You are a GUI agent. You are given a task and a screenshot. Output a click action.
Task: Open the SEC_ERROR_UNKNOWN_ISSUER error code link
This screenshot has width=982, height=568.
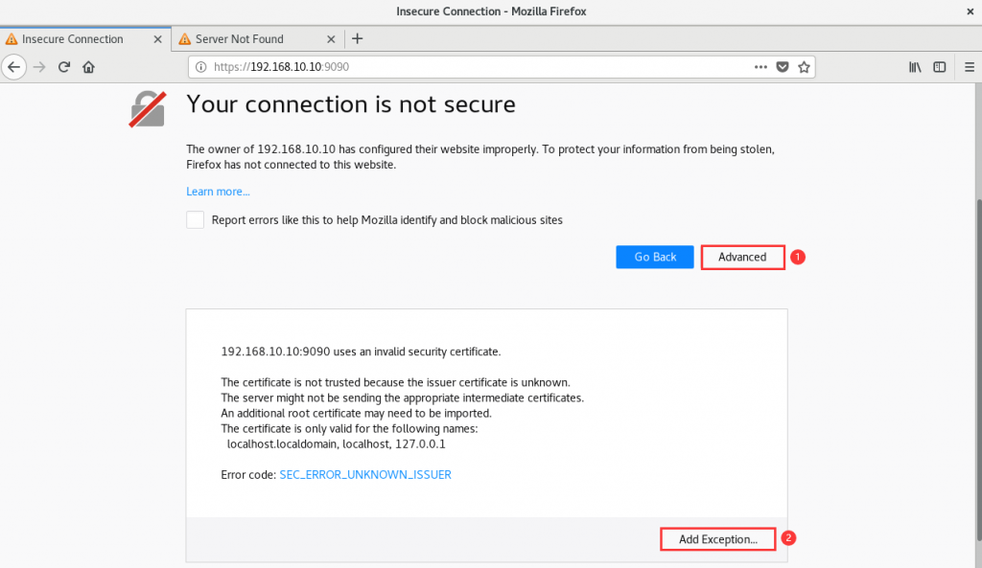click(364, 474)
